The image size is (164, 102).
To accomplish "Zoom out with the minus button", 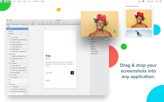I will pos(31,23).
